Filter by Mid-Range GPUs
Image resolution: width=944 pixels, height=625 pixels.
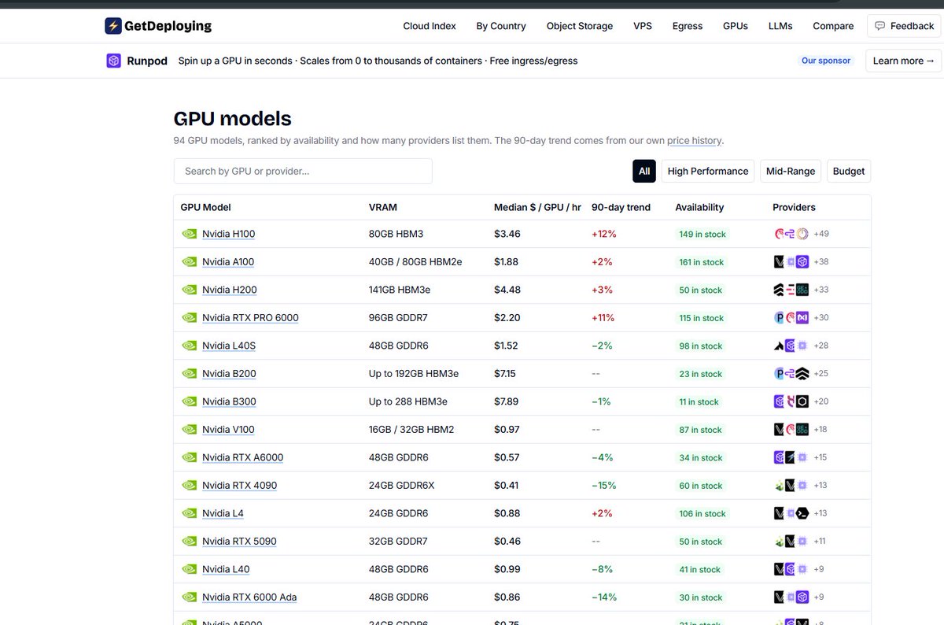791,171
